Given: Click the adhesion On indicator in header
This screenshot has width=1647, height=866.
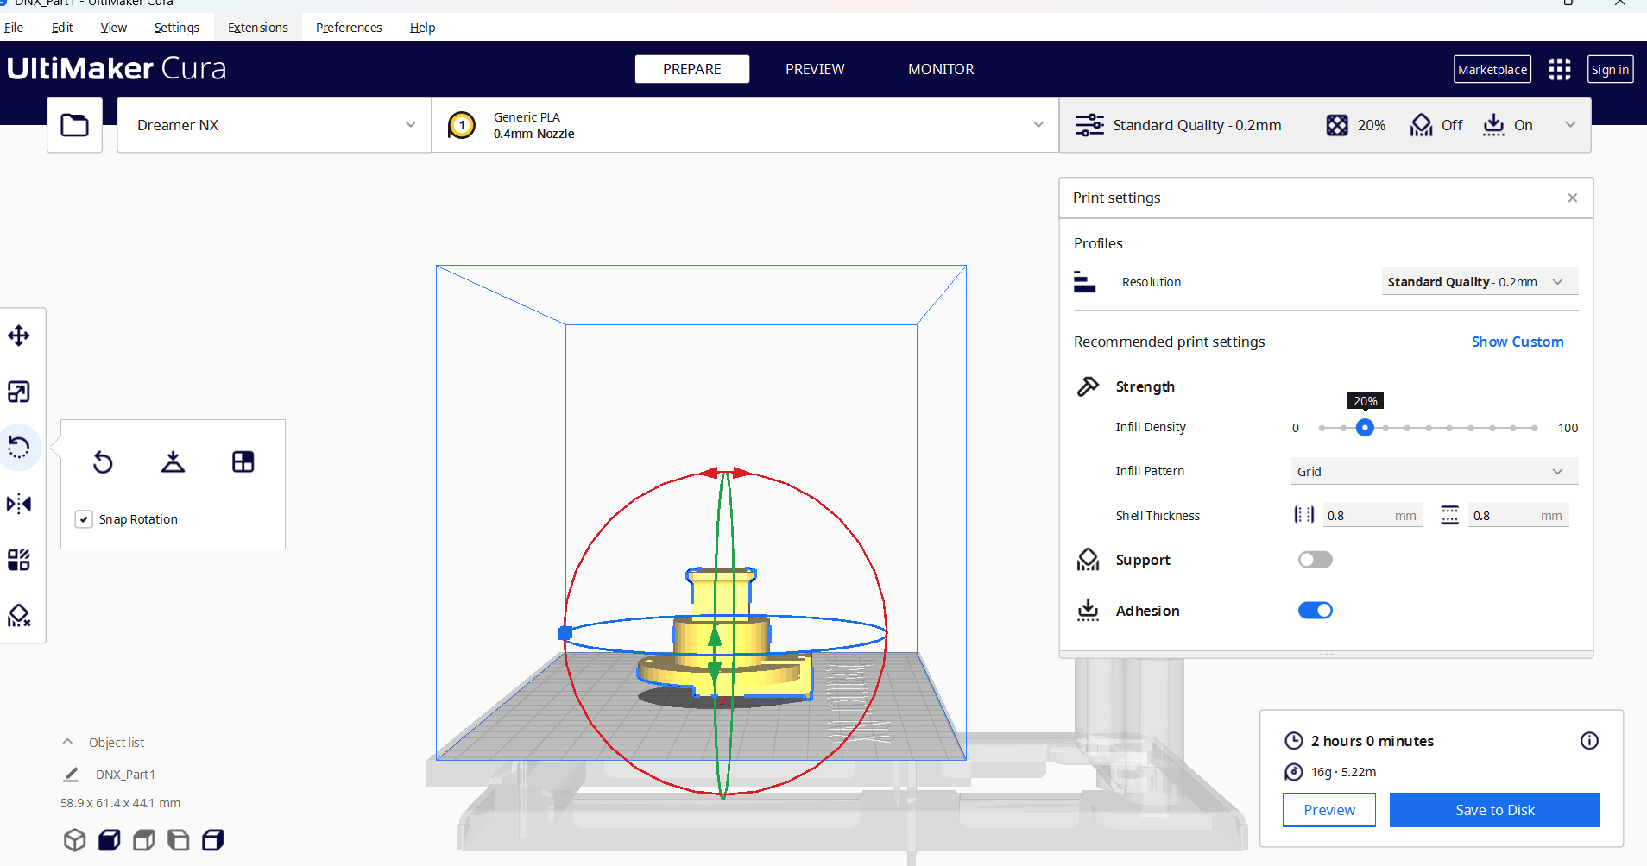Looking at the screenshot, I should pos(1508,125).
